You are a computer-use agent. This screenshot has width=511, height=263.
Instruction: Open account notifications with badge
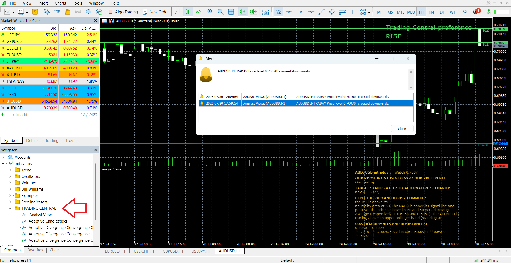(477, 11)
